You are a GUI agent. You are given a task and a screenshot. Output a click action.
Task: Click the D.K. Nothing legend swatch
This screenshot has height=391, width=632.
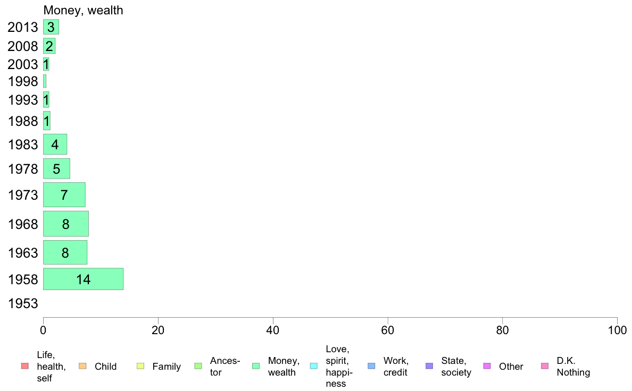pos(545,366)
